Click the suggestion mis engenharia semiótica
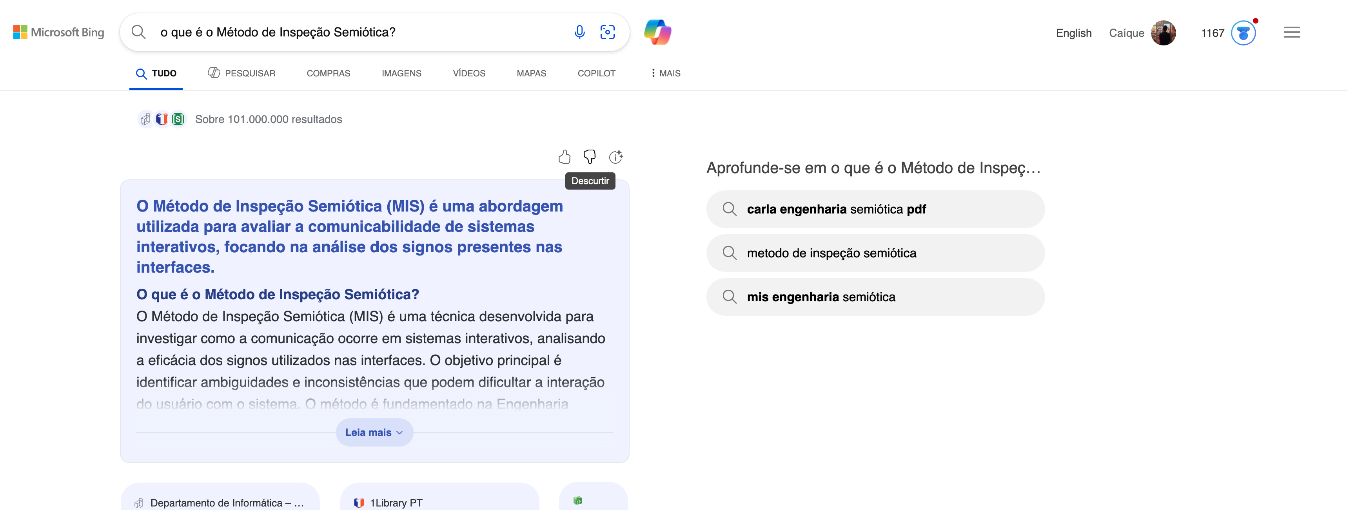 (x=875, y=296)
